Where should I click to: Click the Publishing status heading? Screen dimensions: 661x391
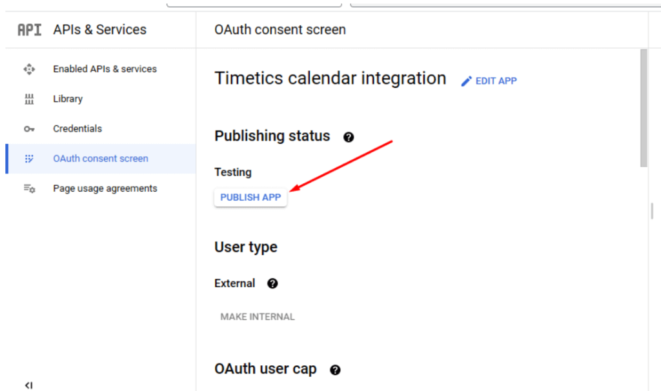[272, 136]
